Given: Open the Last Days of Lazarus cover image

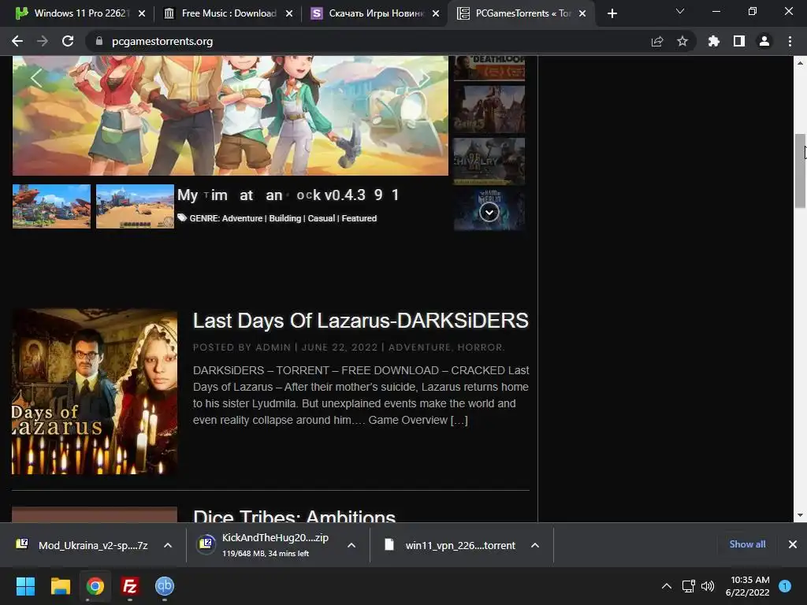Looking at the screenshot, I should tap(95, 392).
